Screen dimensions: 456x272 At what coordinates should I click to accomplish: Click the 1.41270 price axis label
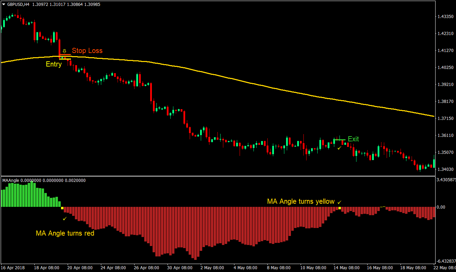[445, 51]
